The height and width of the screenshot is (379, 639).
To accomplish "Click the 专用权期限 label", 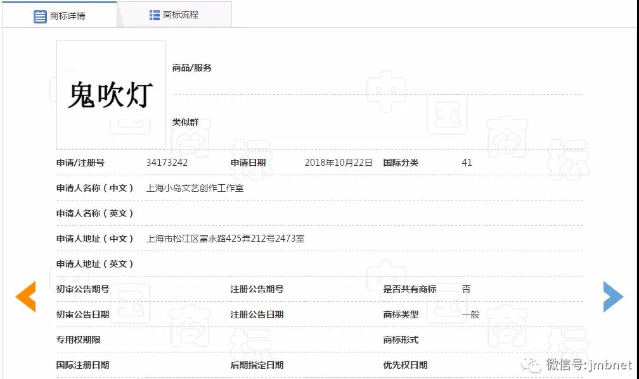I will click(x=78, y=340).
